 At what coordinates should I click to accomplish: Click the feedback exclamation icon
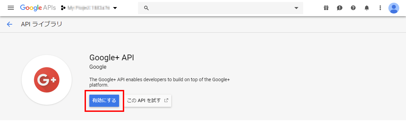point(340,8)
